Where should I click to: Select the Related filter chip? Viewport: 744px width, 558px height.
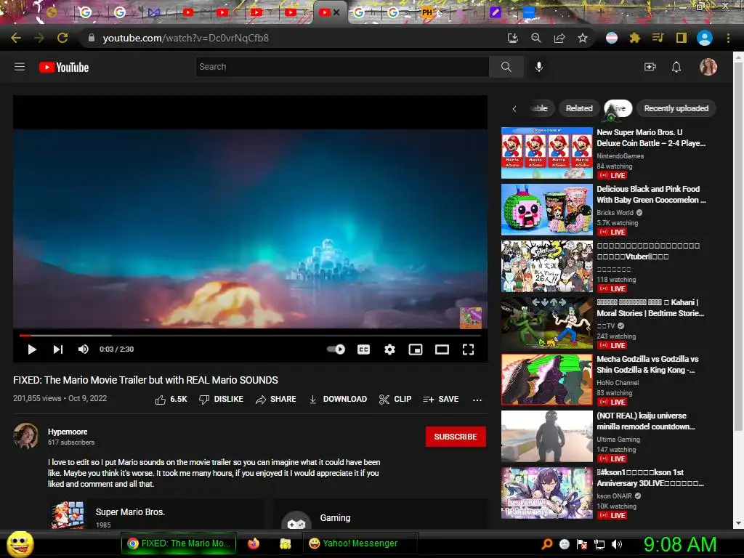pos(579,108)
